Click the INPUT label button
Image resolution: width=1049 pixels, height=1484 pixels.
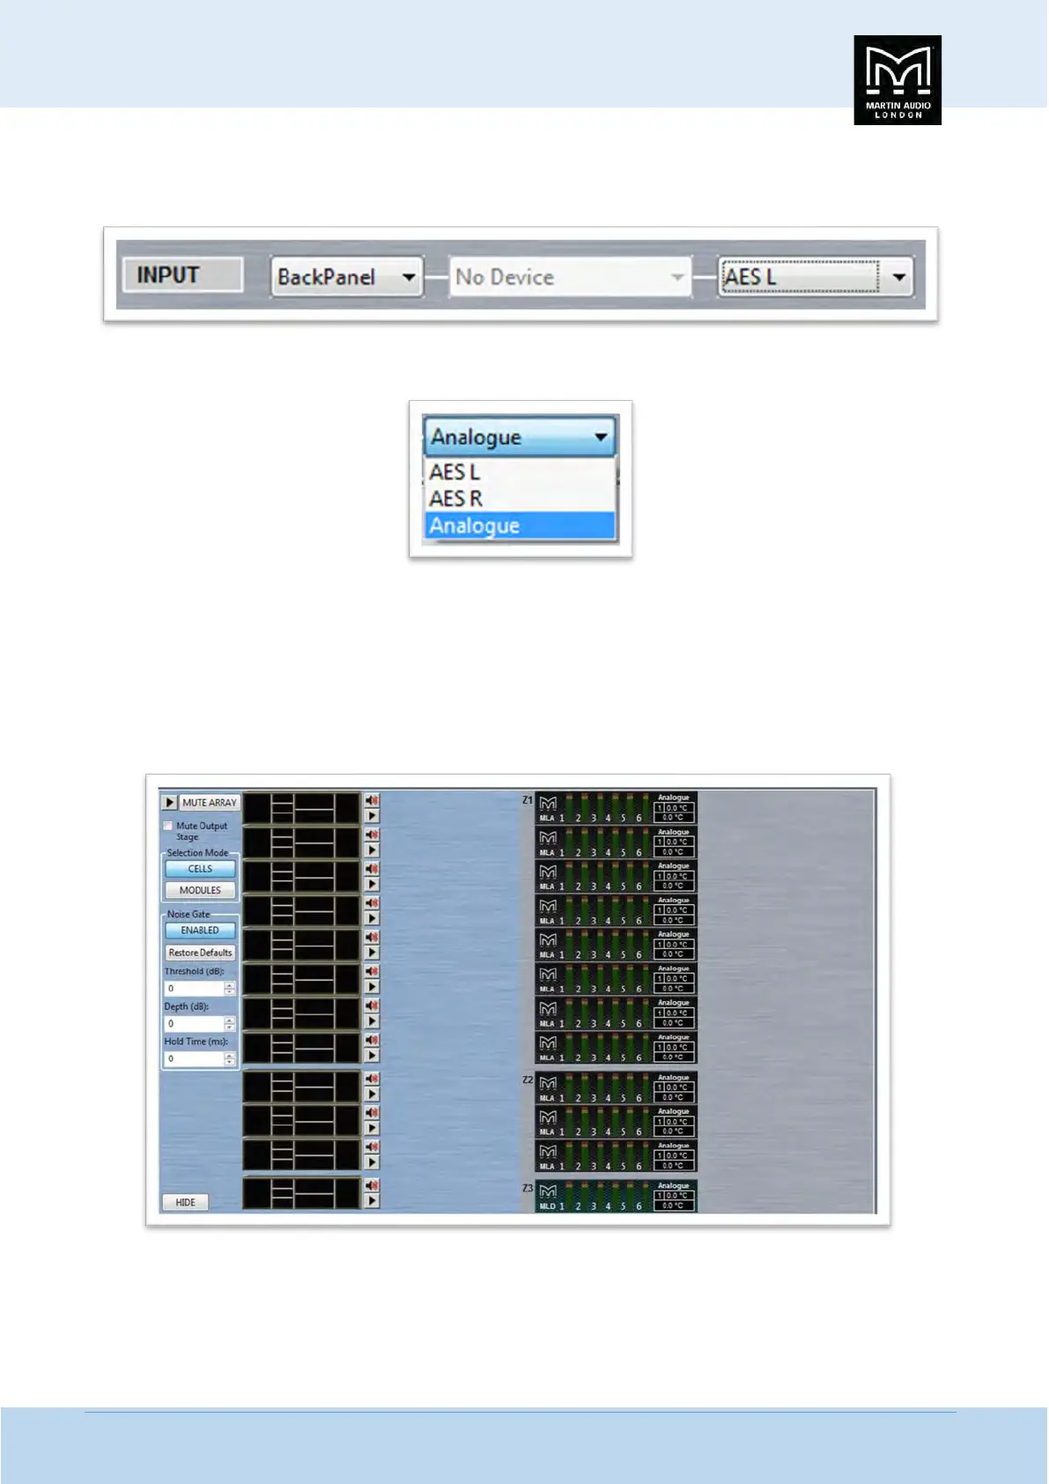point(181,275)
